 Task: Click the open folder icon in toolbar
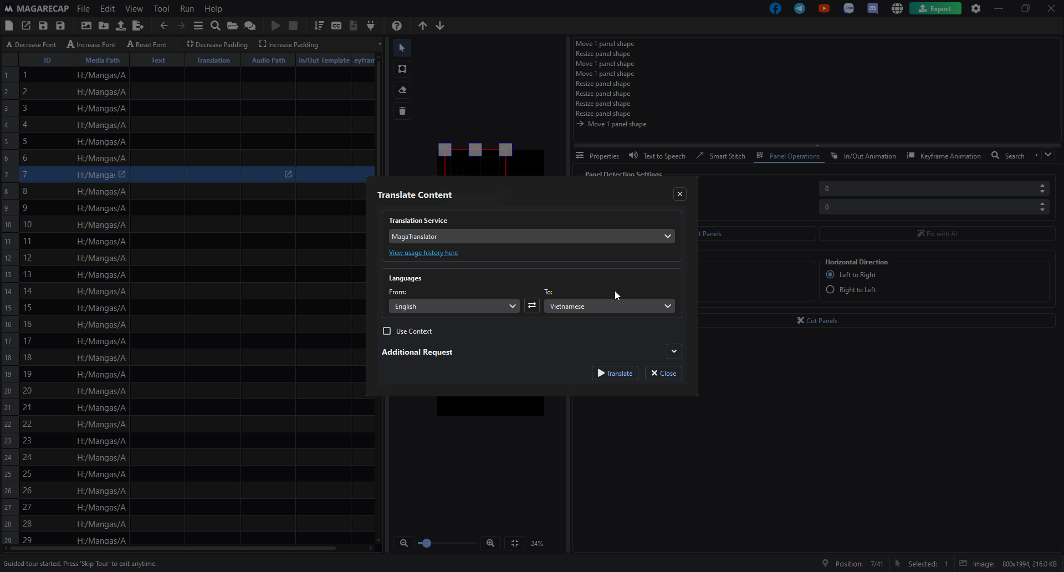click(233, 25)
